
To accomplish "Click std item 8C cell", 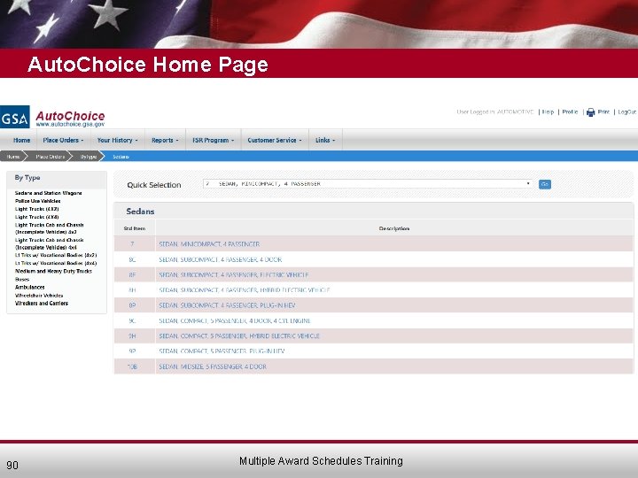I will tap(135, 259).
